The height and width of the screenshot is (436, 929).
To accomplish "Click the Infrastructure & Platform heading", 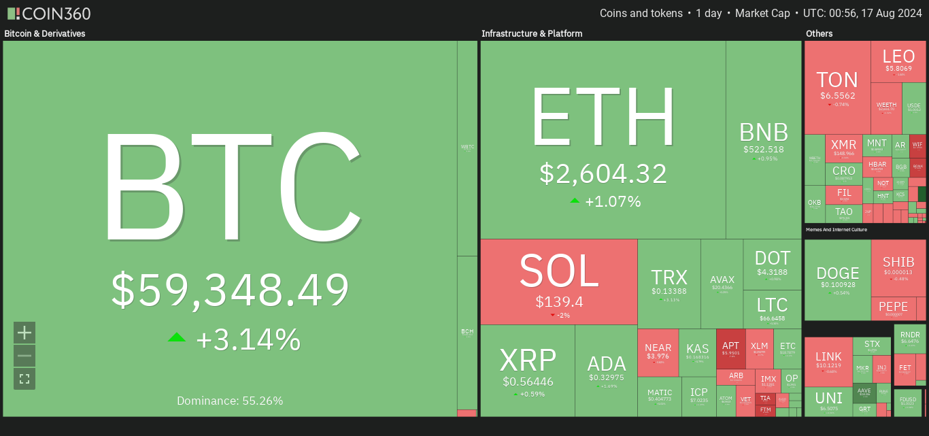I will point(532,33).
